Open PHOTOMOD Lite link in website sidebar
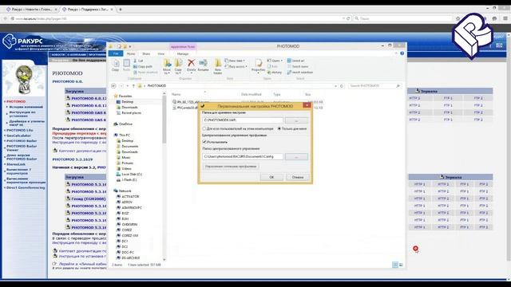 coord(19,130)
